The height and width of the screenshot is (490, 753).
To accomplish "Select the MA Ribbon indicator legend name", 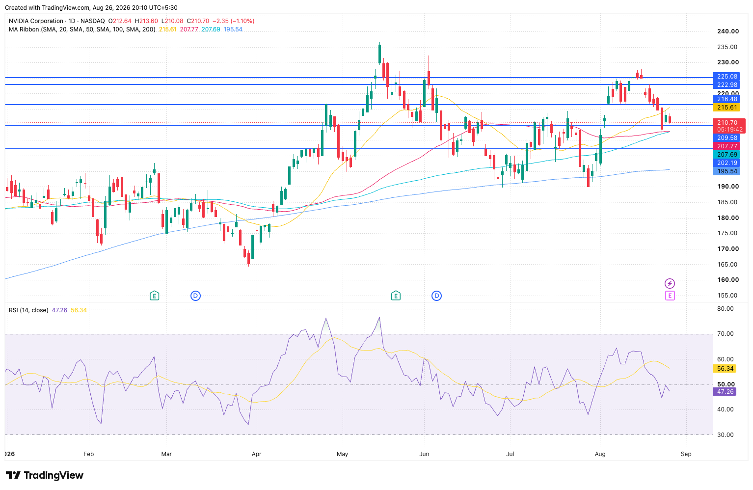I will (x=82, y=29).
